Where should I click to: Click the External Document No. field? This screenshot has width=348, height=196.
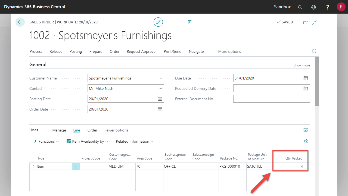pyautogui.click(x=271, y=99)
